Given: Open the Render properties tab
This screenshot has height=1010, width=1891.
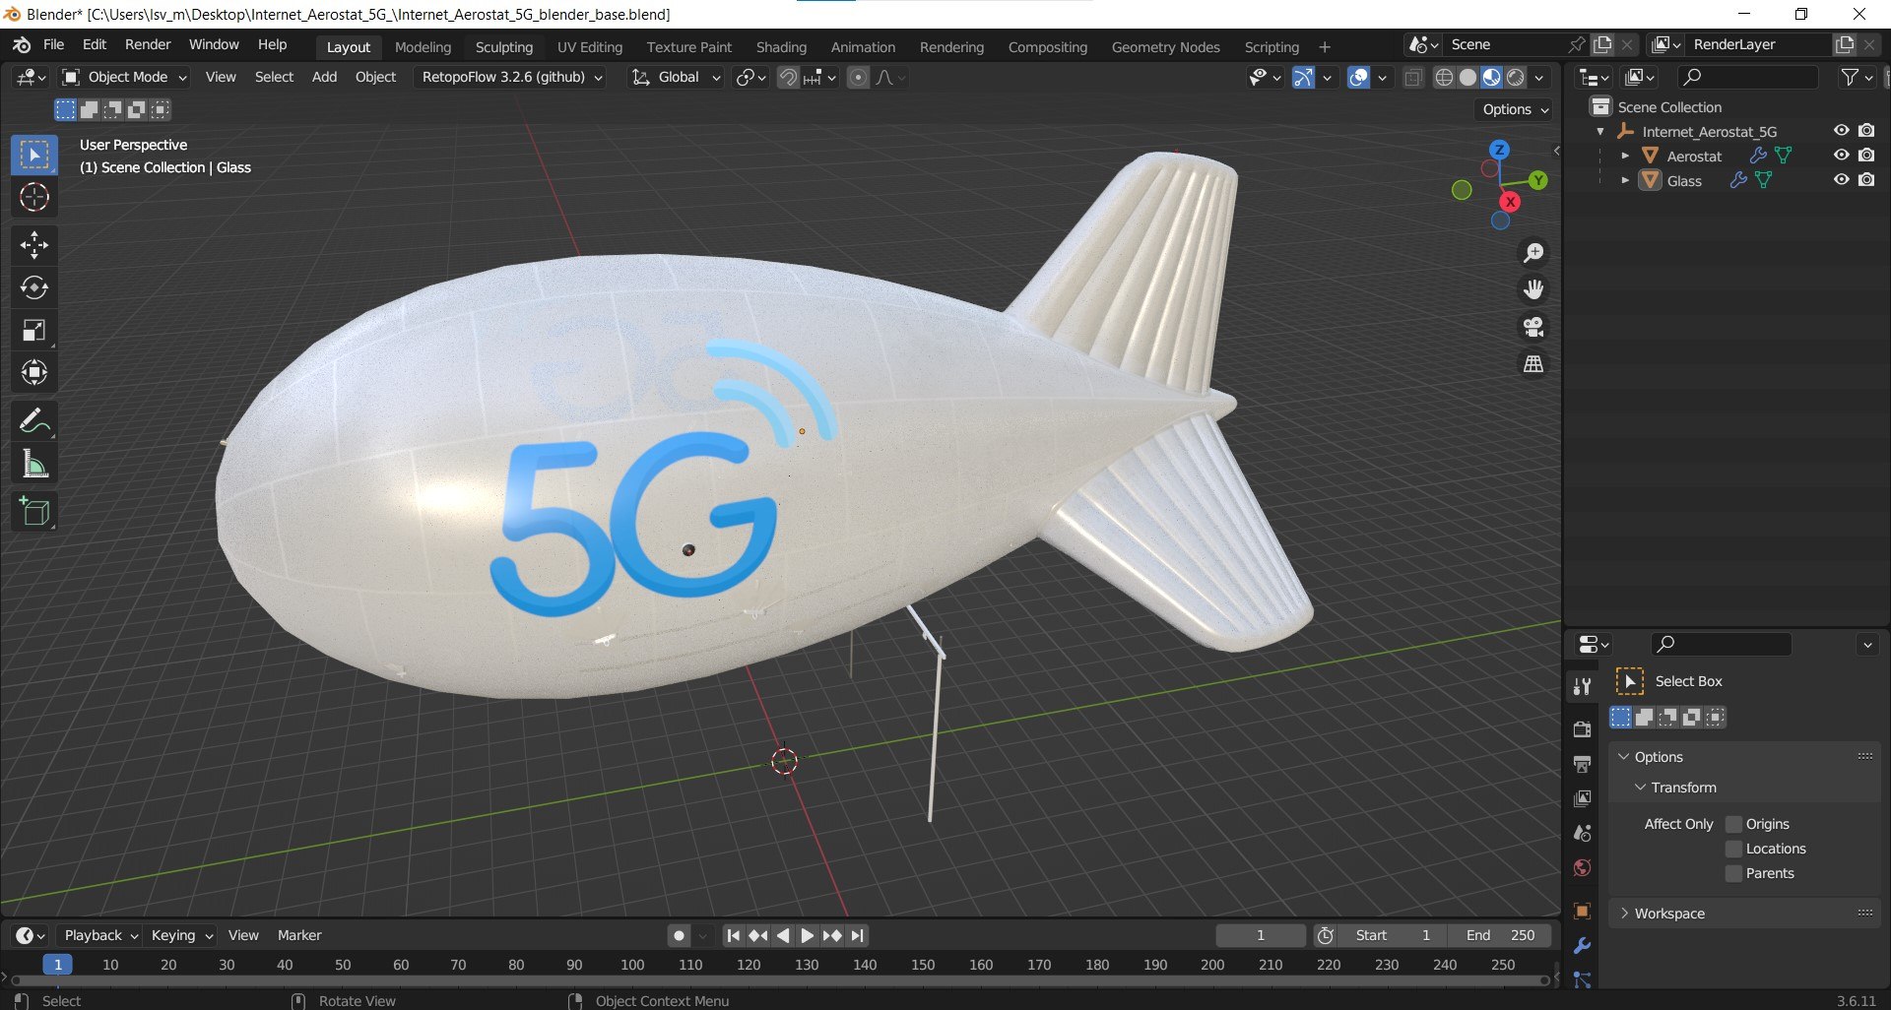Looking at the screenshot, I should click(1583, 729).
